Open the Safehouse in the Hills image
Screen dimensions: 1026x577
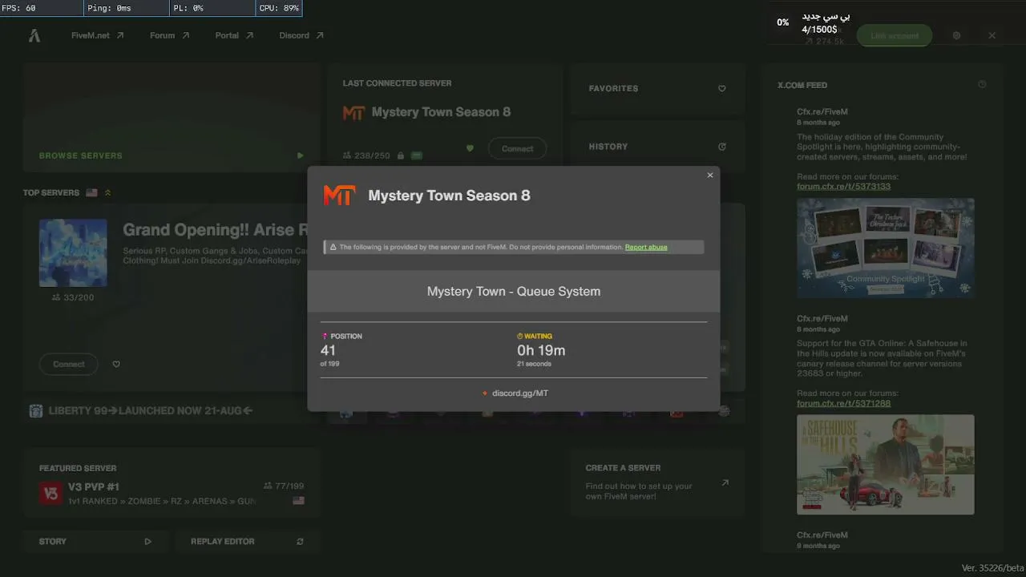[886, 464]
